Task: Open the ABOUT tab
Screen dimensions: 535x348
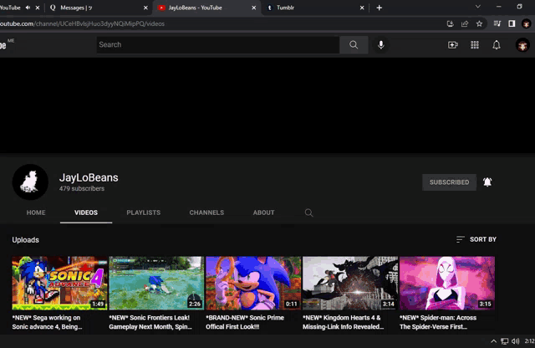Action: [264, 212]
